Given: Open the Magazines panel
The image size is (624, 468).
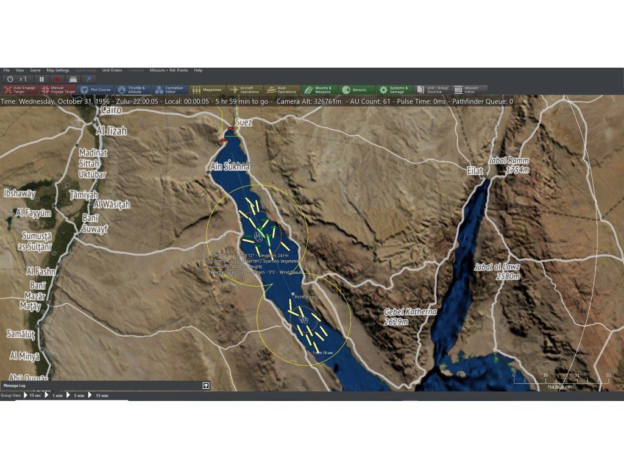Looking at the screenshot, I should (x=207, y=90).
